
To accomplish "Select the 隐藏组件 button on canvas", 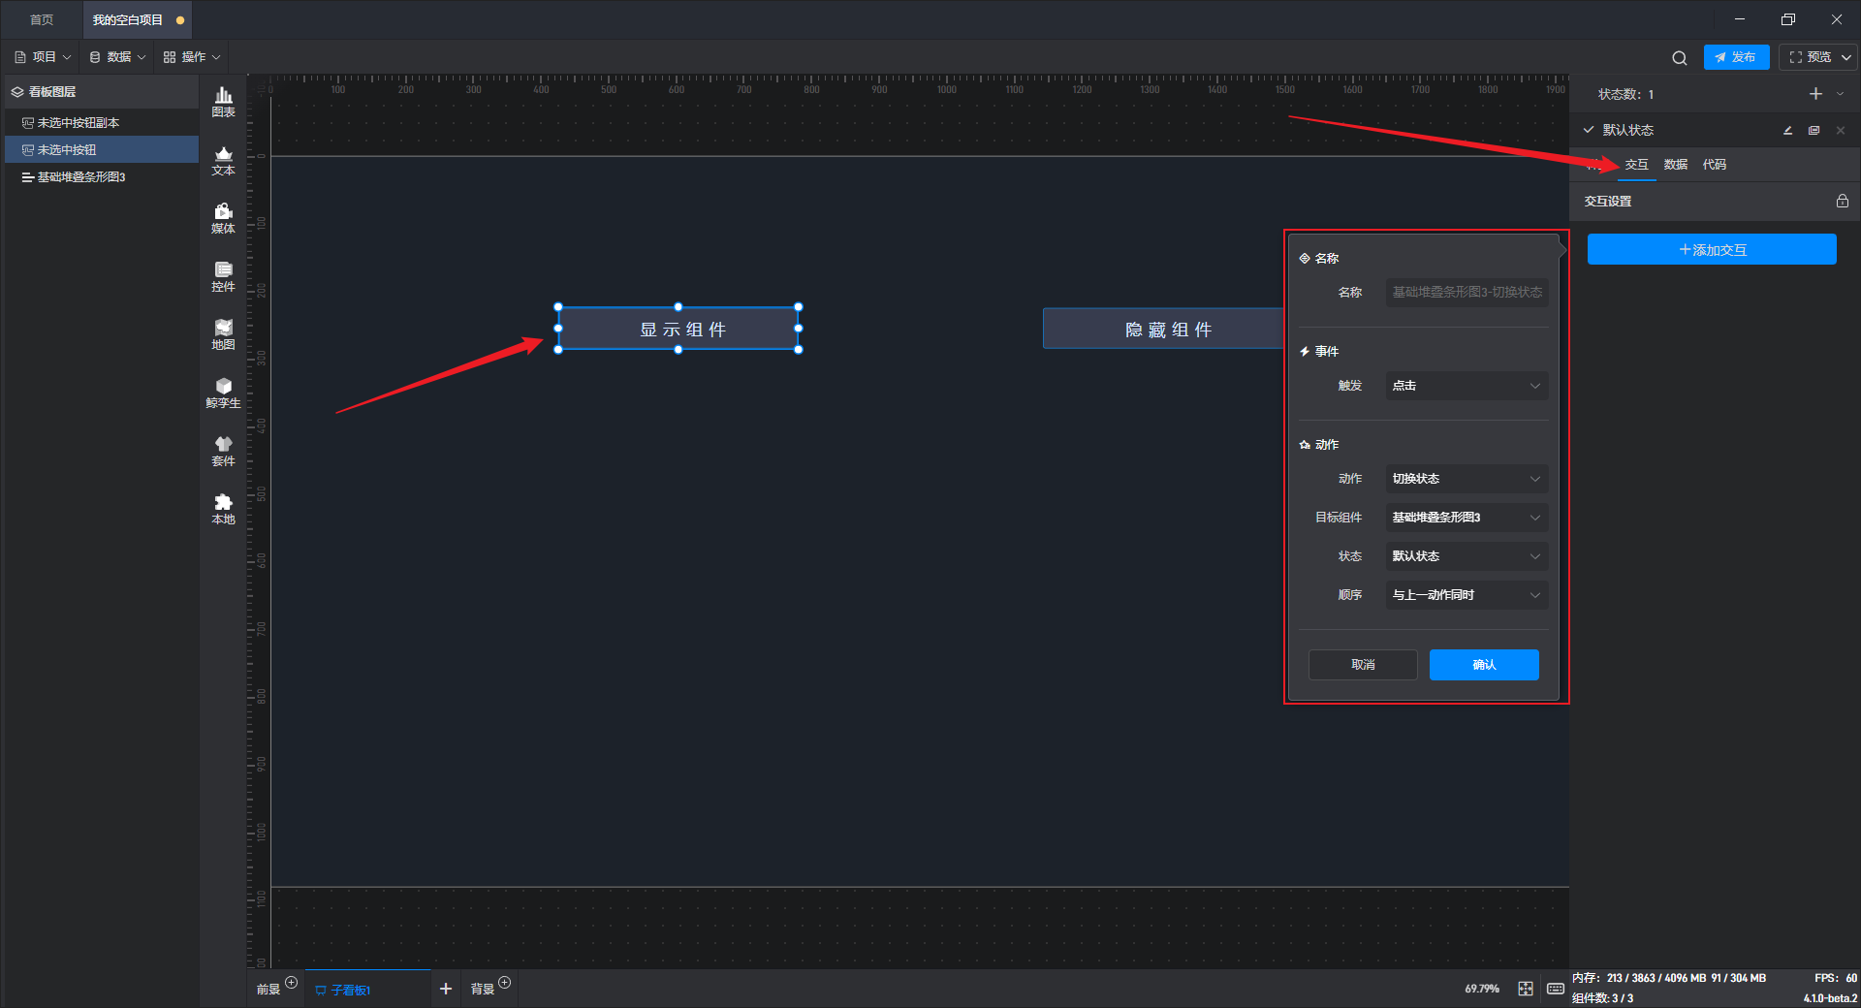I will (1163, 329).
